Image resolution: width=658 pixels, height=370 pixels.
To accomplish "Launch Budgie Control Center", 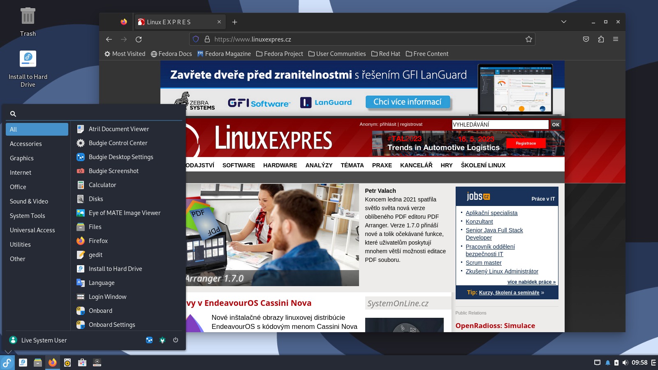I will [127, 143].
